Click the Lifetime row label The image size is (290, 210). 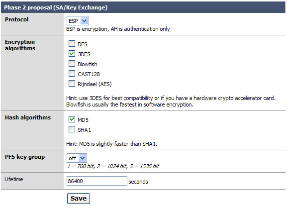coord(14,179)
